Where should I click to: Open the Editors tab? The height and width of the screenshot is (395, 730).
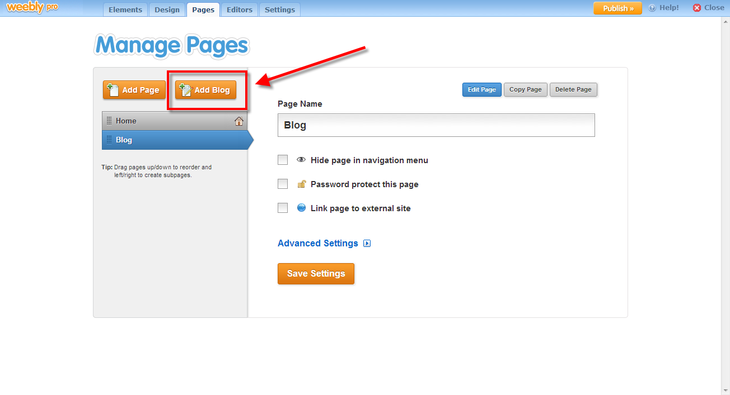[x=239, y=9]
